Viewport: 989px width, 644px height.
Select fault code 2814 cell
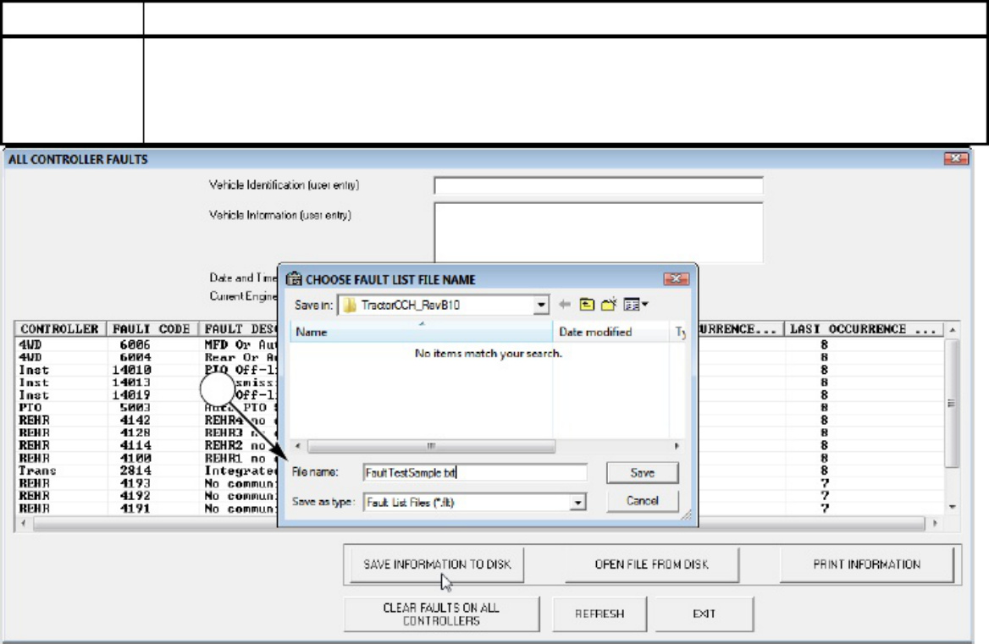coord(135,471)
